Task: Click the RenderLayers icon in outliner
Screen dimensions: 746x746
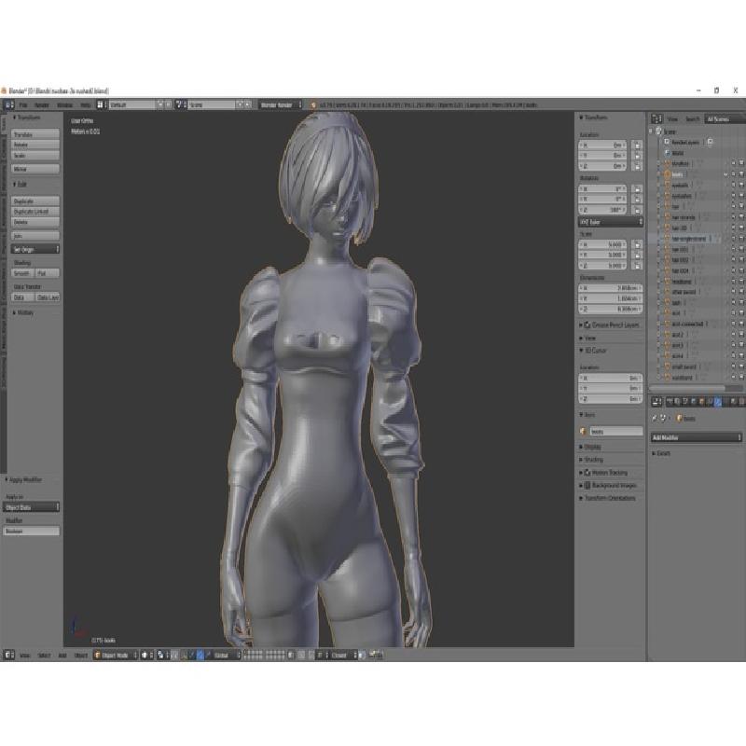Action: click(667, 142)
